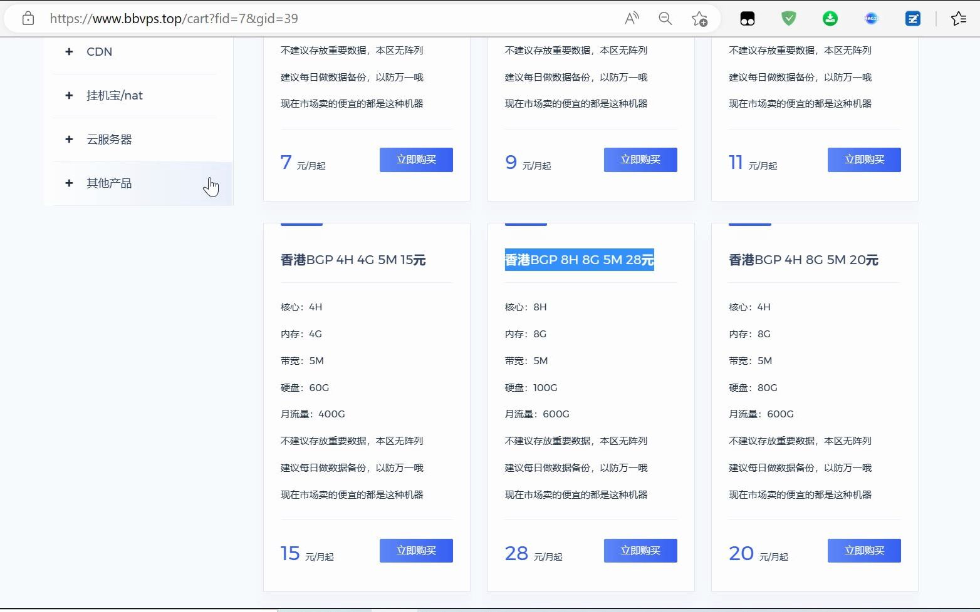Click the site lock icon in address bar
Screen dimensions: 980x612
click(28, 19)
